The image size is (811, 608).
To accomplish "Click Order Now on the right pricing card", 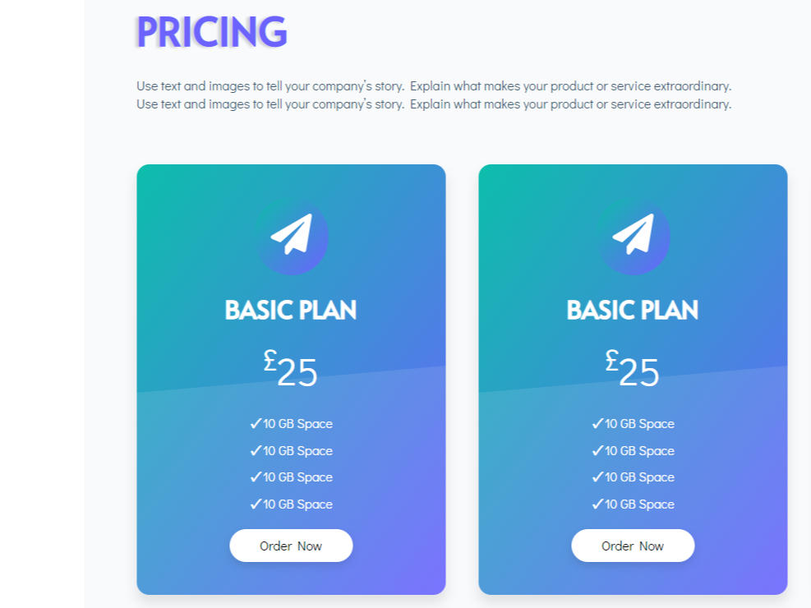I will [633, 546].
